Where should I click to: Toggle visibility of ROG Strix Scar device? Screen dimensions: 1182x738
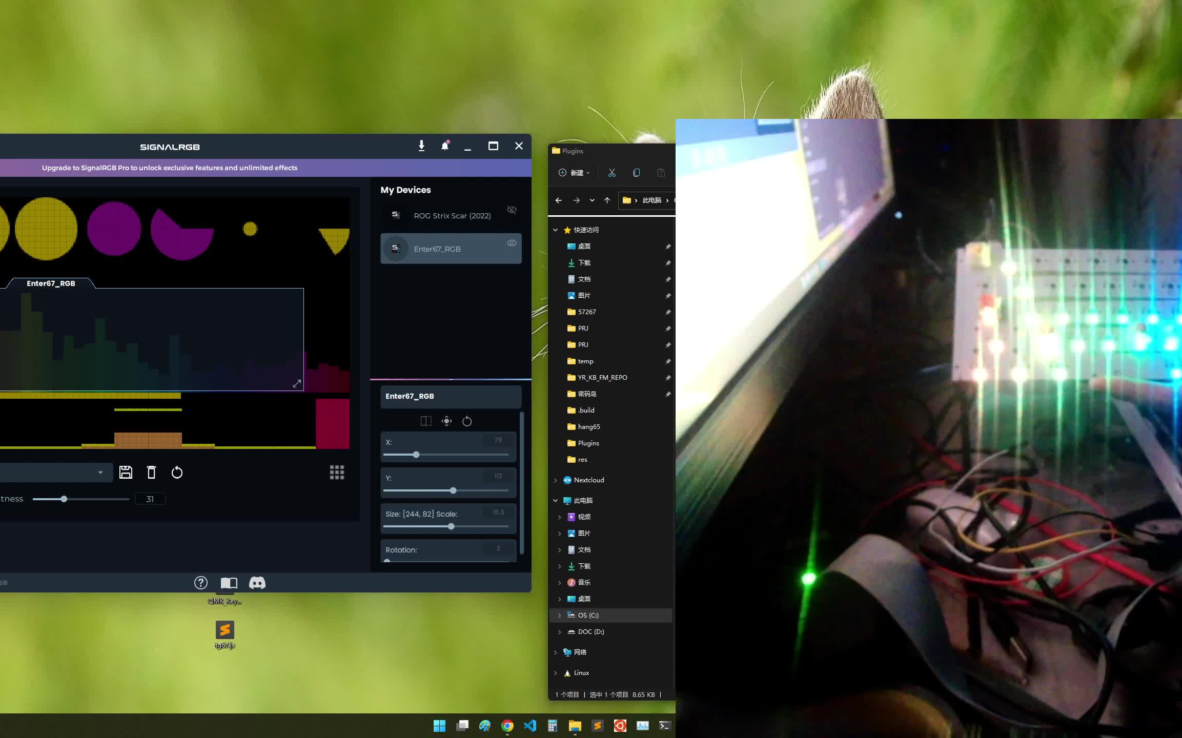512,210
